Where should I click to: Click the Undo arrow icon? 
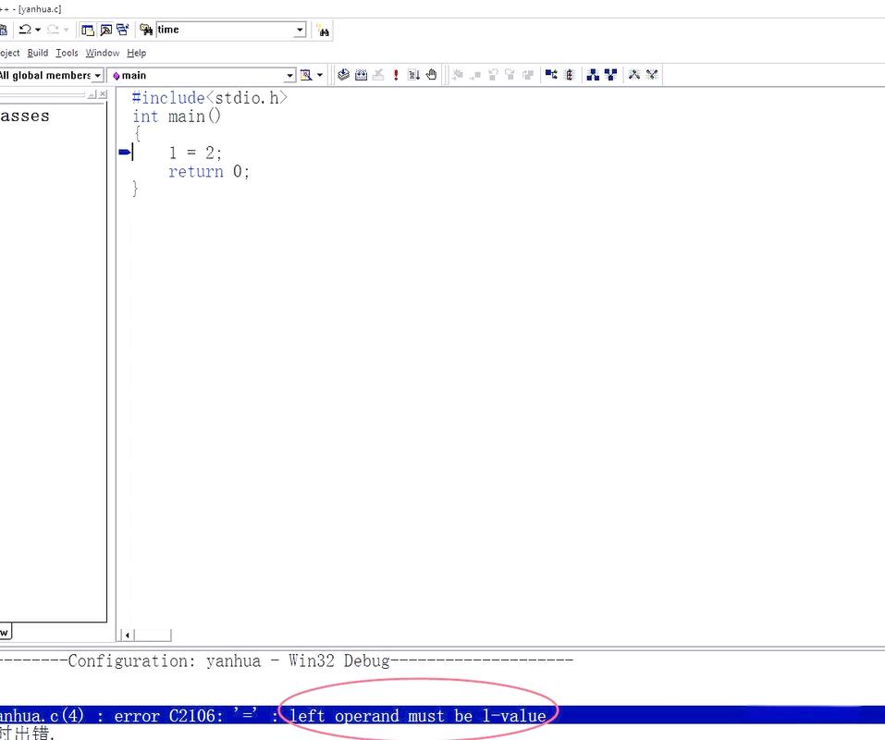24,30
